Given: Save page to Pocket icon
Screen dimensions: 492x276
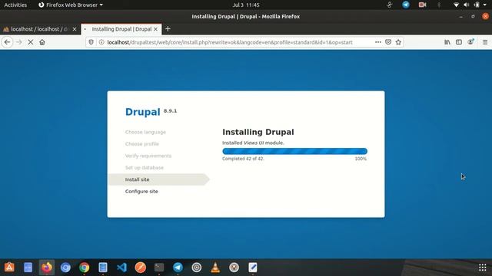Looking at the screenshot, I should (388, 42).
